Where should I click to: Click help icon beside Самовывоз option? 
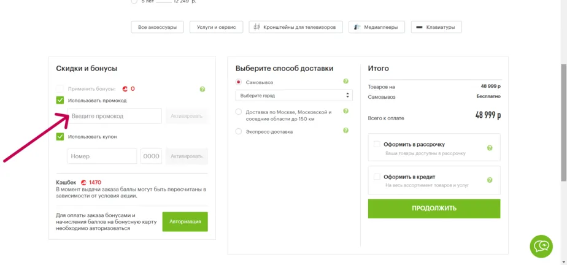click(x=345, y=82)
